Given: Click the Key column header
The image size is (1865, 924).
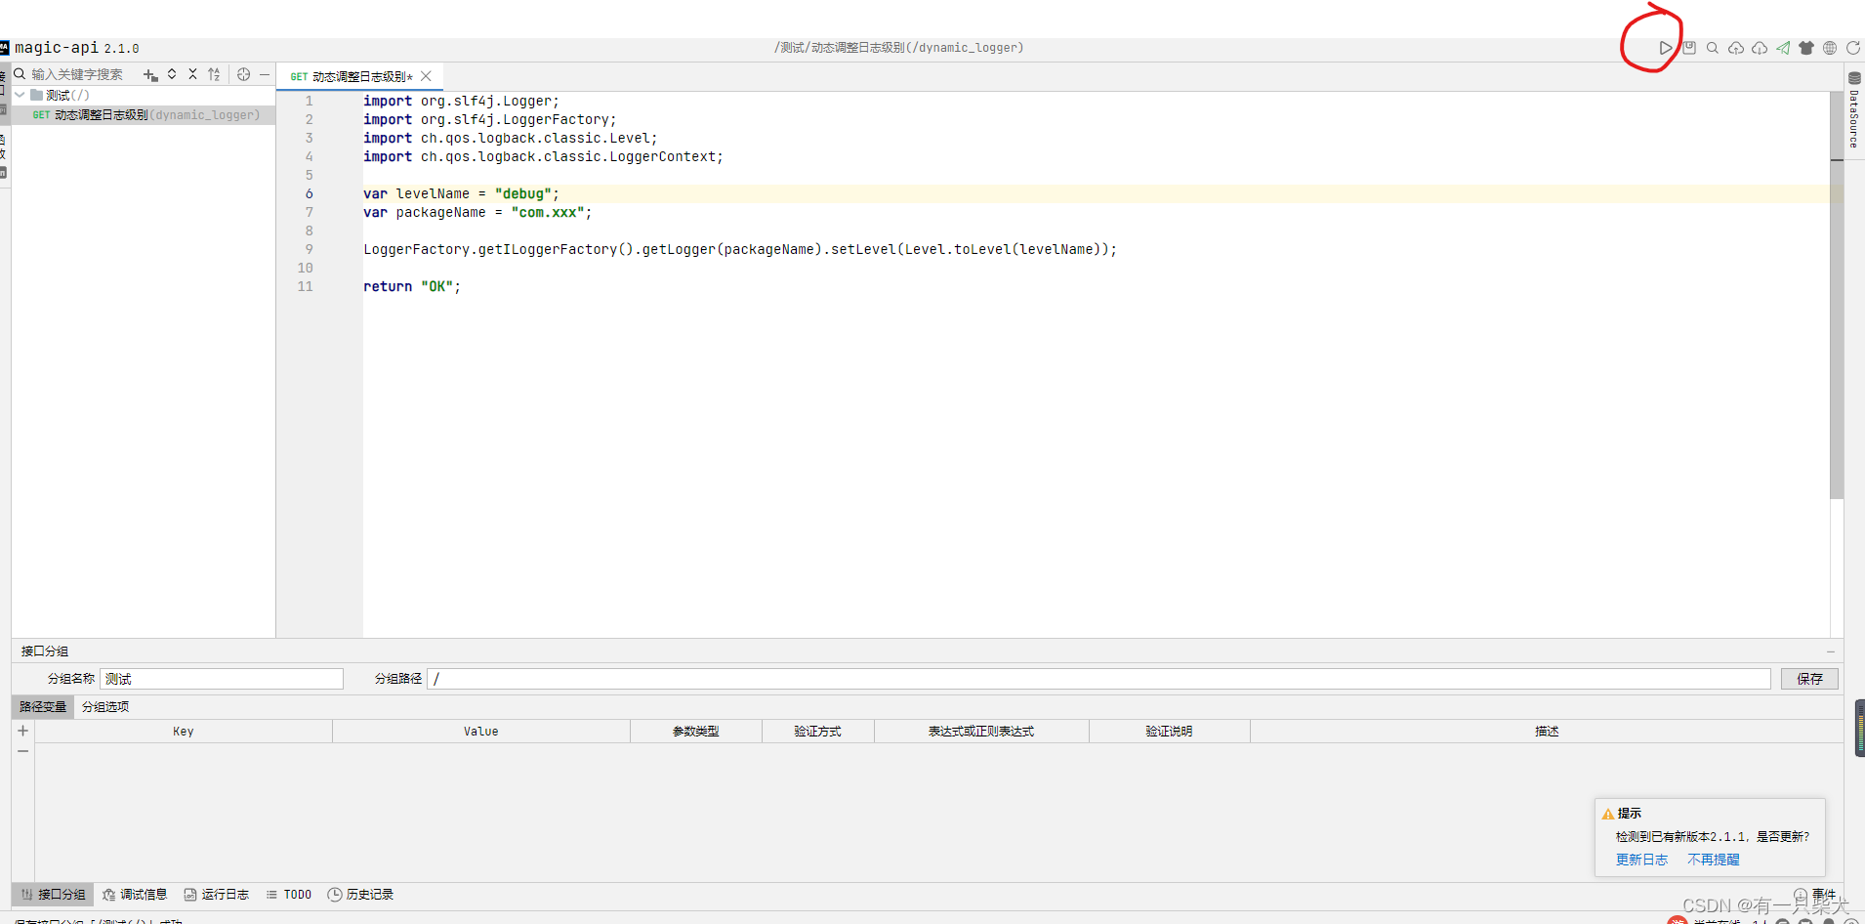Looking at the screenshot, I should click(x=184, y=732).
